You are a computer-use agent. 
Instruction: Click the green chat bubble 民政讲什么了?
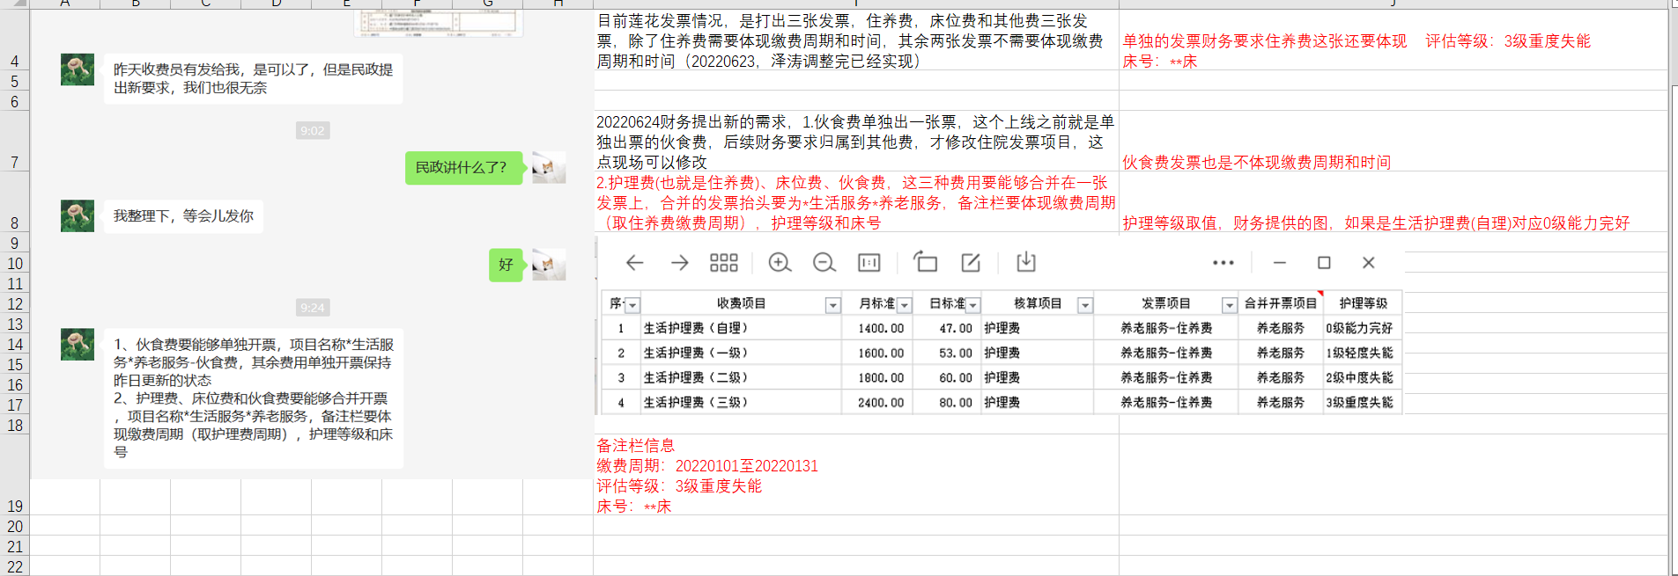coord(463,167)
